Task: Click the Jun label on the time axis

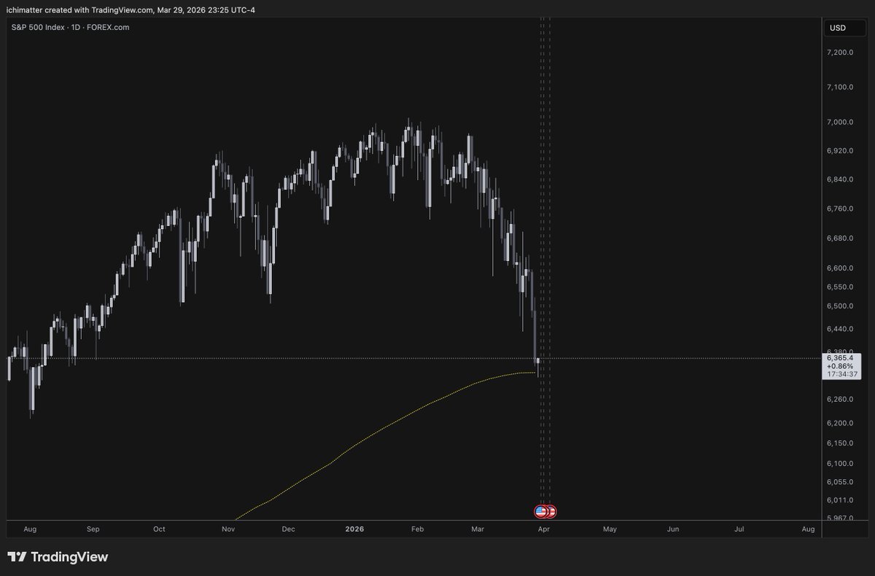Action: click(x=673, y=529)
